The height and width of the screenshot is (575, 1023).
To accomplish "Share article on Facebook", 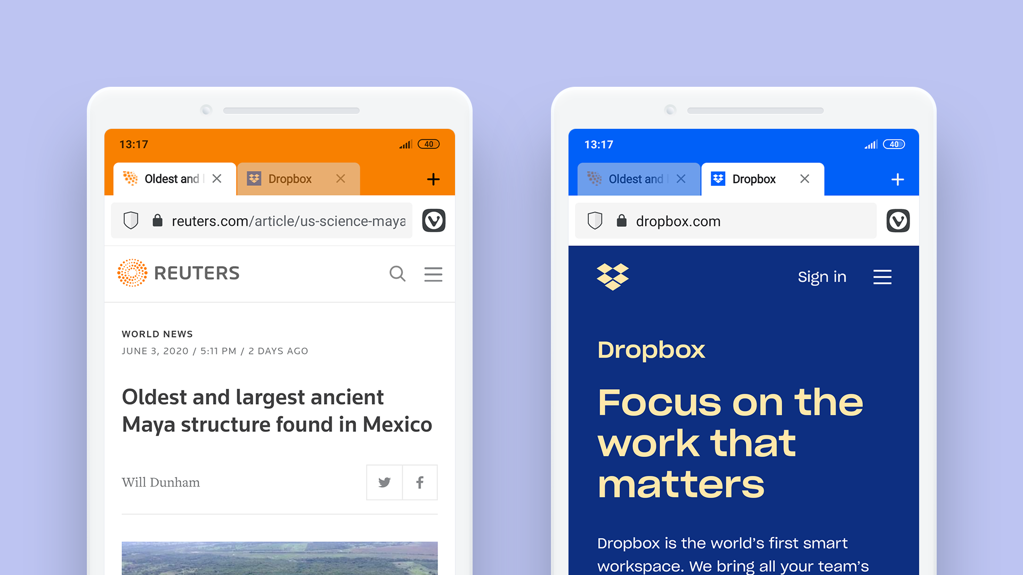I will coord(420,482).
